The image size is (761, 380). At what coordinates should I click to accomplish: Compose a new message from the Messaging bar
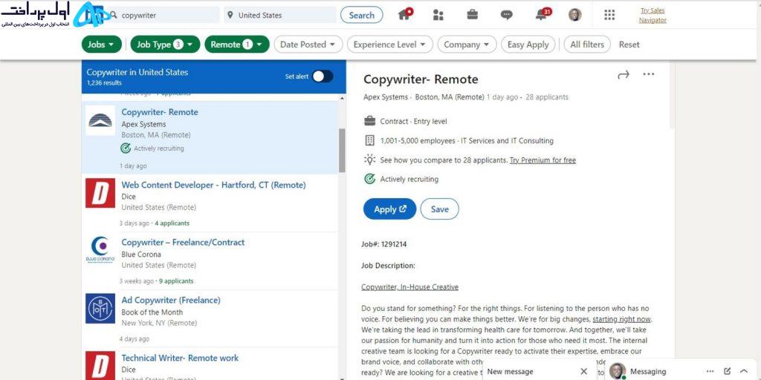tap(727, 371)
